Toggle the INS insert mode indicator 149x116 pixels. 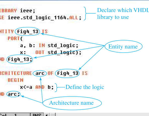pyautogui.click(x=37, y=114)
